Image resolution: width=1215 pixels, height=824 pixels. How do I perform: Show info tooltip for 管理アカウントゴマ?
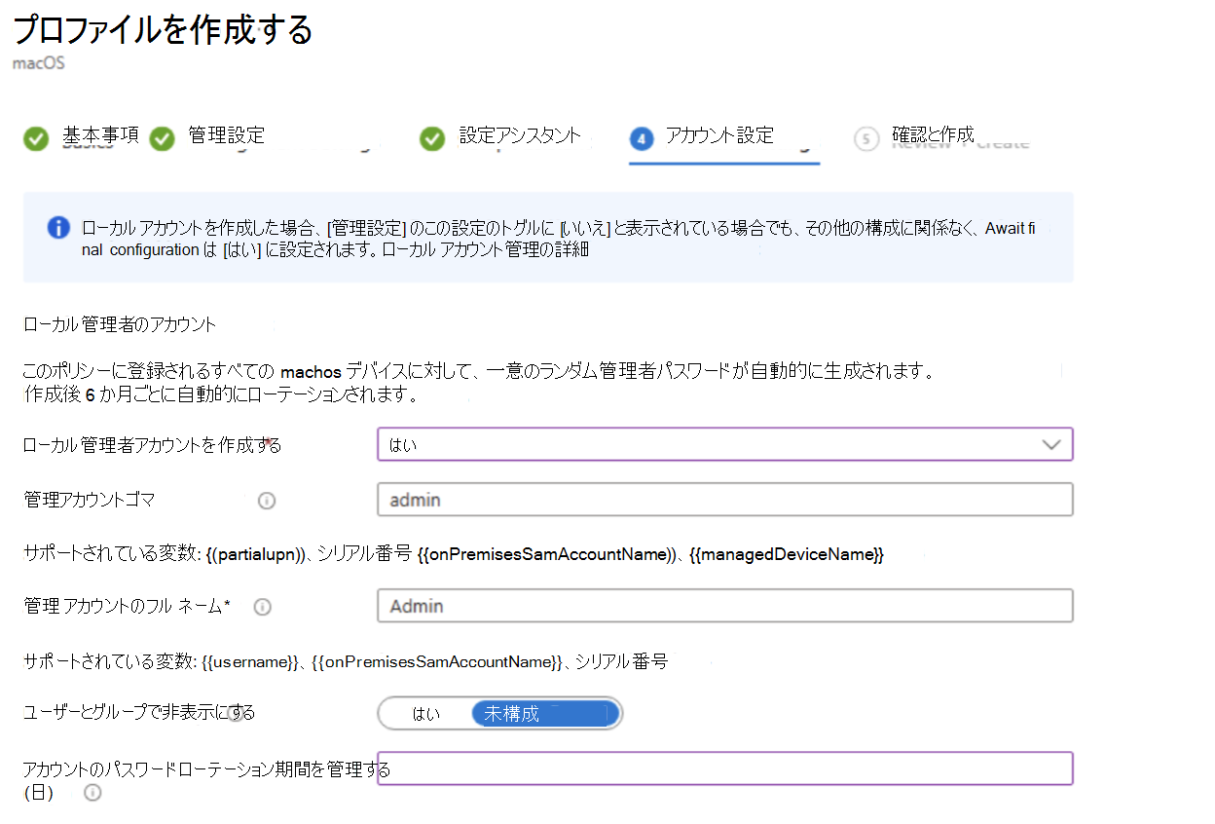pyautogui.click(x=267, y=501)
